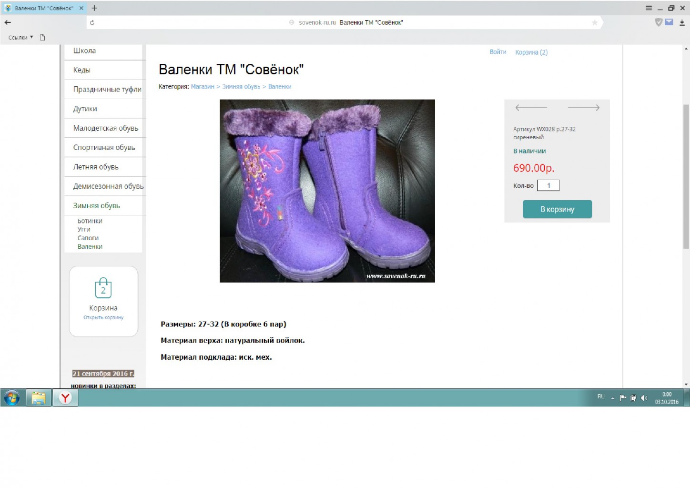The width and height of the screenshot is (690, 488).
Task: Click the page icon on bookmarks bar
Action: pos(42,37)
